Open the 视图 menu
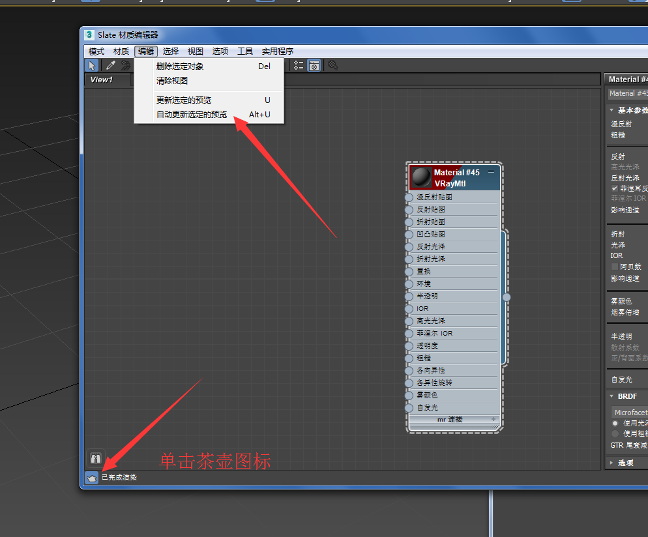This screenshot has height=537, width=648. 196,51
